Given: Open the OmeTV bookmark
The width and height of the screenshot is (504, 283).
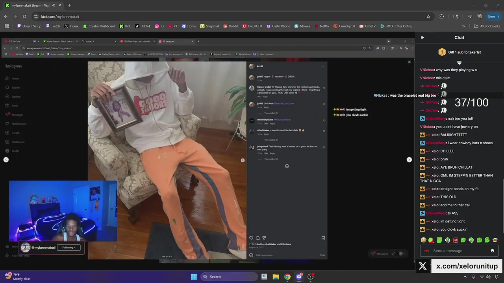Looking at the screenshot, I should [367, 26].
